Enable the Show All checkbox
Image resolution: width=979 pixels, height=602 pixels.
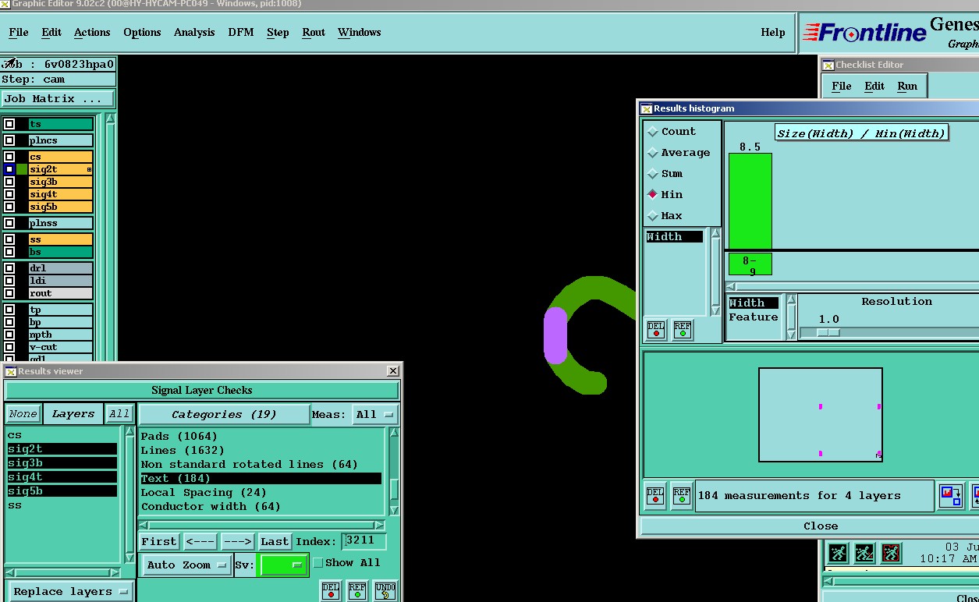317,562
